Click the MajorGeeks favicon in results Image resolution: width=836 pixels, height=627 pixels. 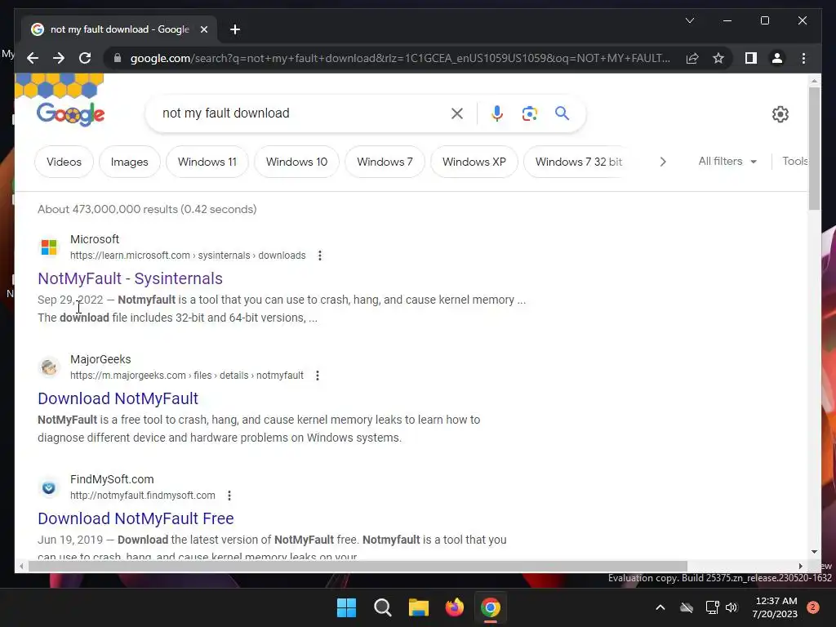[49, 367]
